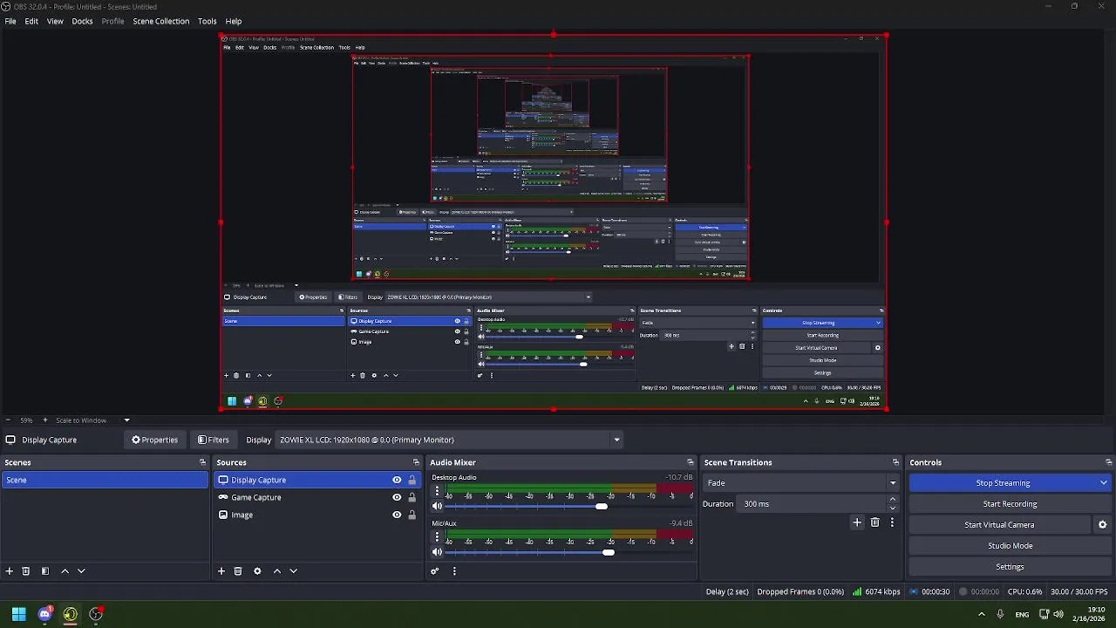This screenshot has width=1116, height=628.
Task: Add a new source in Sources dock
Action: [x=221, y=571]
